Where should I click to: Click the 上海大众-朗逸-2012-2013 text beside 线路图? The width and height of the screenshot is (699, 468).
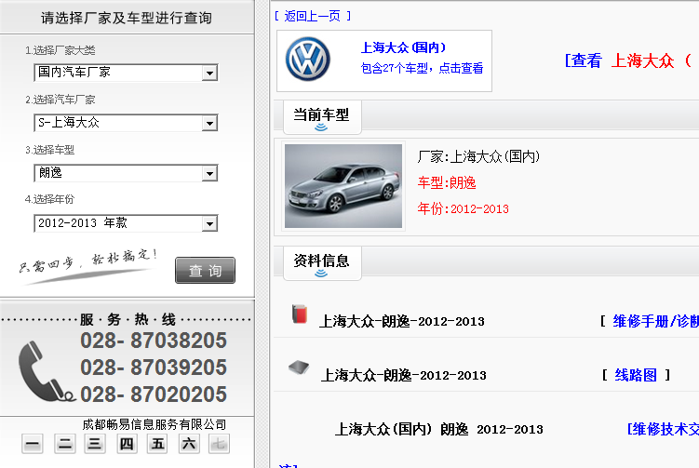pos(403,375)
